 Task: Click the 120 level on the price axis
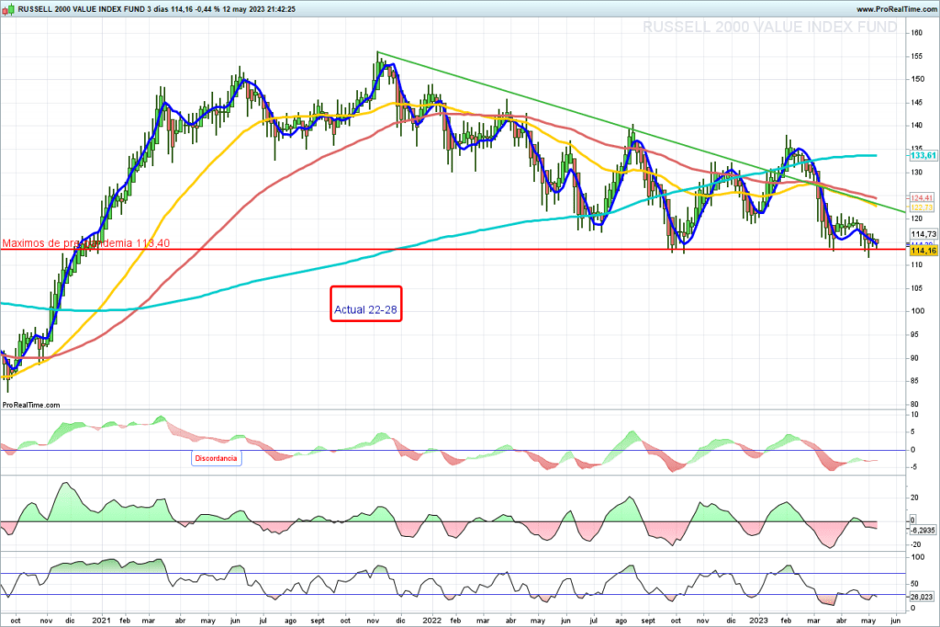917,218
